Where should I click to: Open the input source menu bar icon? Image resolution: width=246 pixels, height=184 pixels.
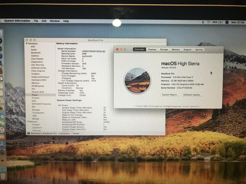coord(227,22)
